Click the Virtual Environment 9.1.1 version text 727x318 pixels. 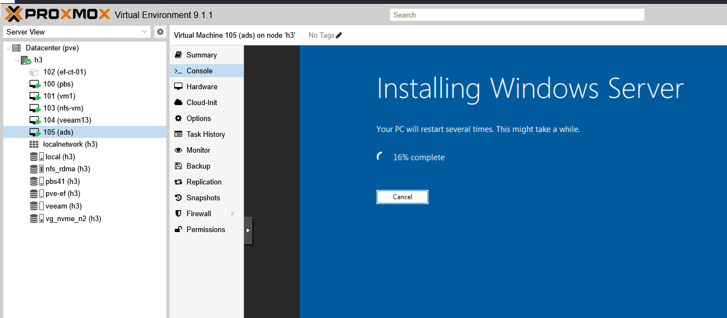164,15
